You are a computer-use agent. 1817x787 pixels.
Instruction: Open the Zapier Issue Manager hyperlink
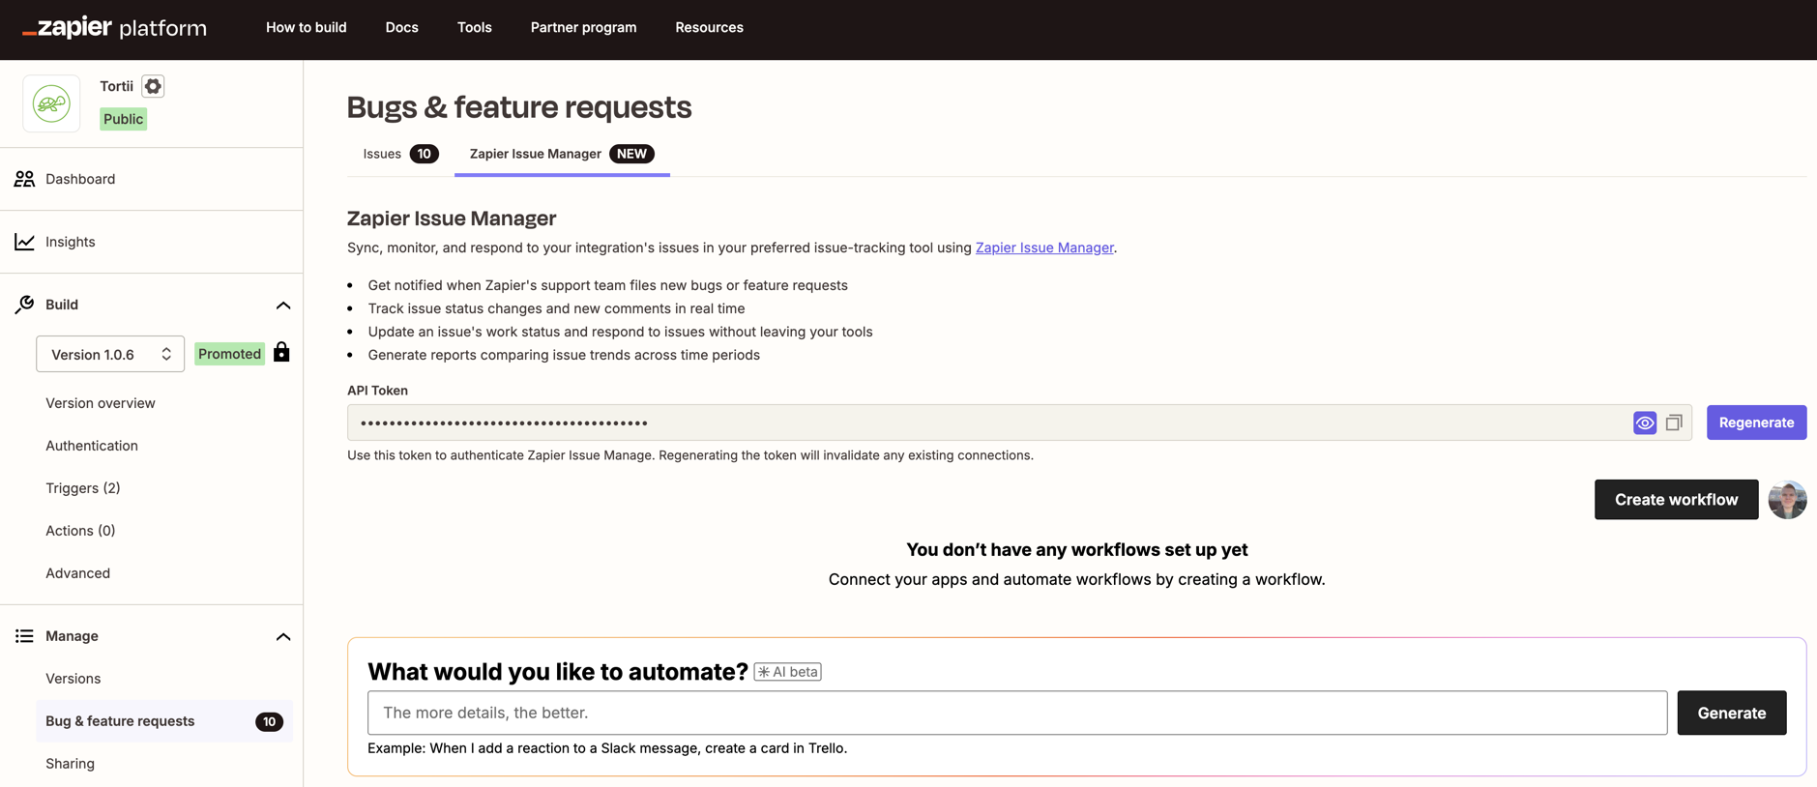point(1043,248)
